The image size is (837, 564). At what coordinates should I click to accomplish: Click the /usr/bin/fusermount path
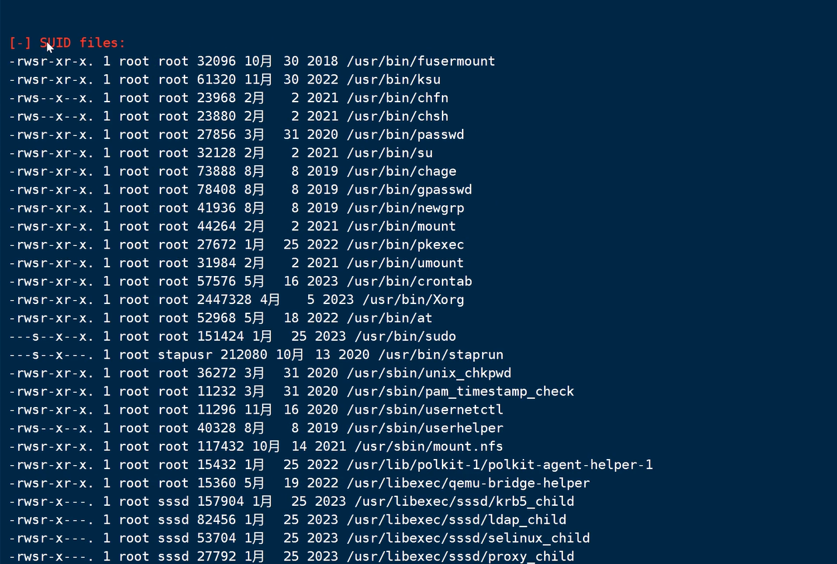pyautogui.click(x=421, y=61)
